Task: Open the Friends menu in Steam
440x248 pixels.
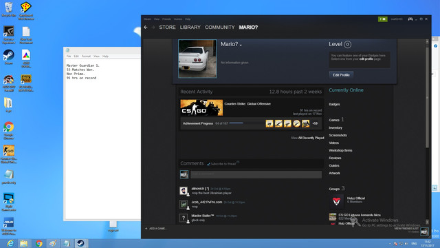Action: (x=166, y=19)
